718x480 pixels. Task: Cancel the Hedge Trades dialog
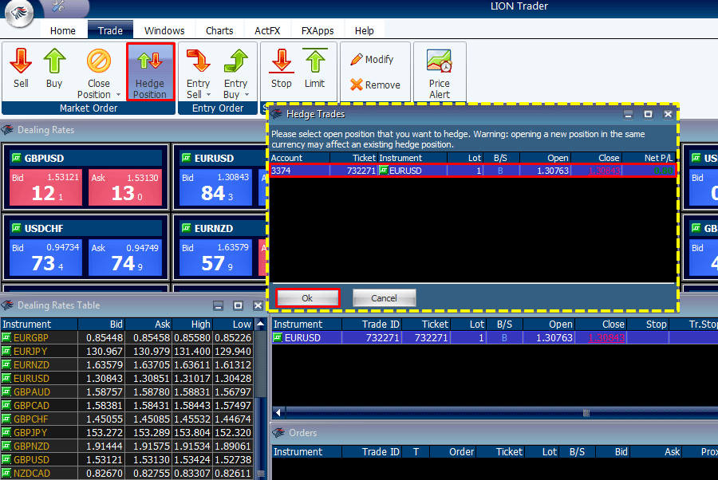pyautogui.click(x=384, y=298)
